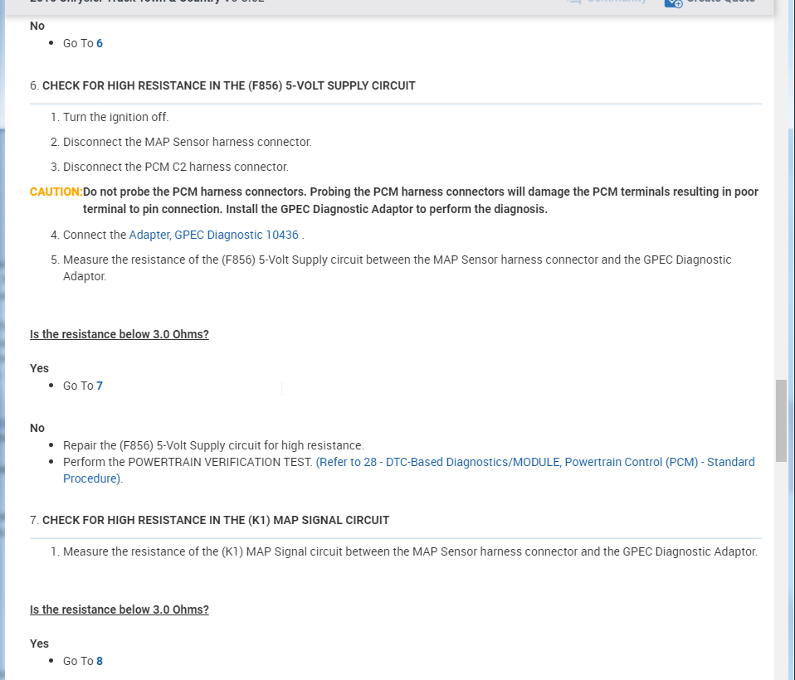The image size is (795, 680).
Task: Click 'Measure the resistance of the (K1) MAP Signal' step
Action: 410,551
